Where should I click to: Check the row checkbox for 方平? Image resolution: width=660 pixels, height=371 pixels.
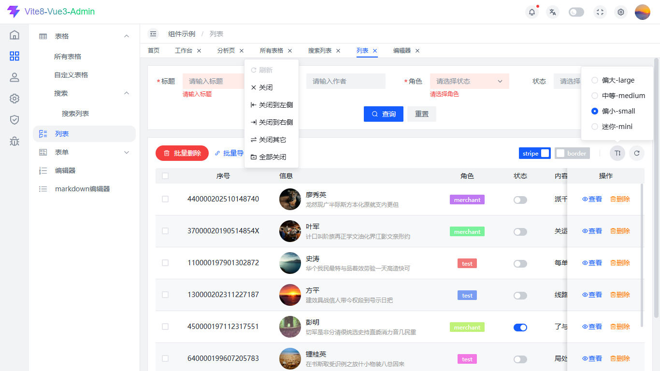(x=165, y=295)
